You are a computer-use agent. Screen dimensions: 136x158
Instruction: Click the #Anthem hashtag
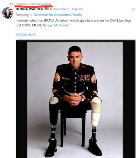click(60, 25)
